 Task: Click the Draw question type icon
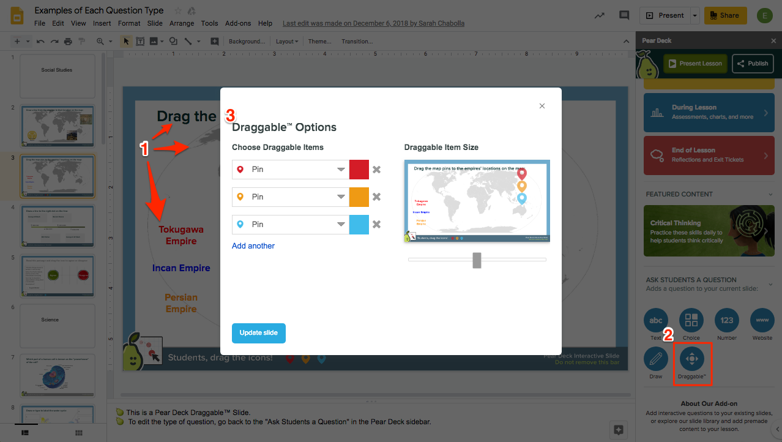[x=656, y=358]
